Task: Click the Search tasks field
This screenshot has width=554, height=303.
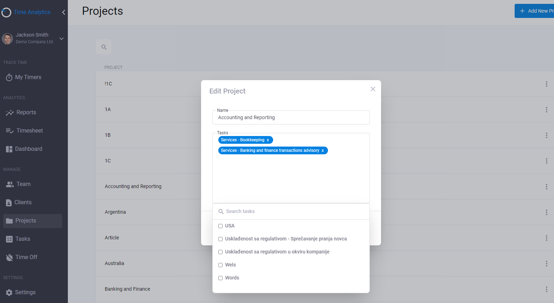Action: [x=291, y=211]
